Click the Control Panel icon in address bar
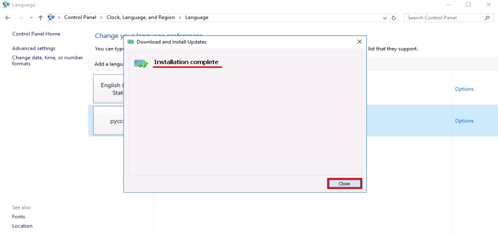Viewport: 498px width, 236px height. (x=51, y=18)
